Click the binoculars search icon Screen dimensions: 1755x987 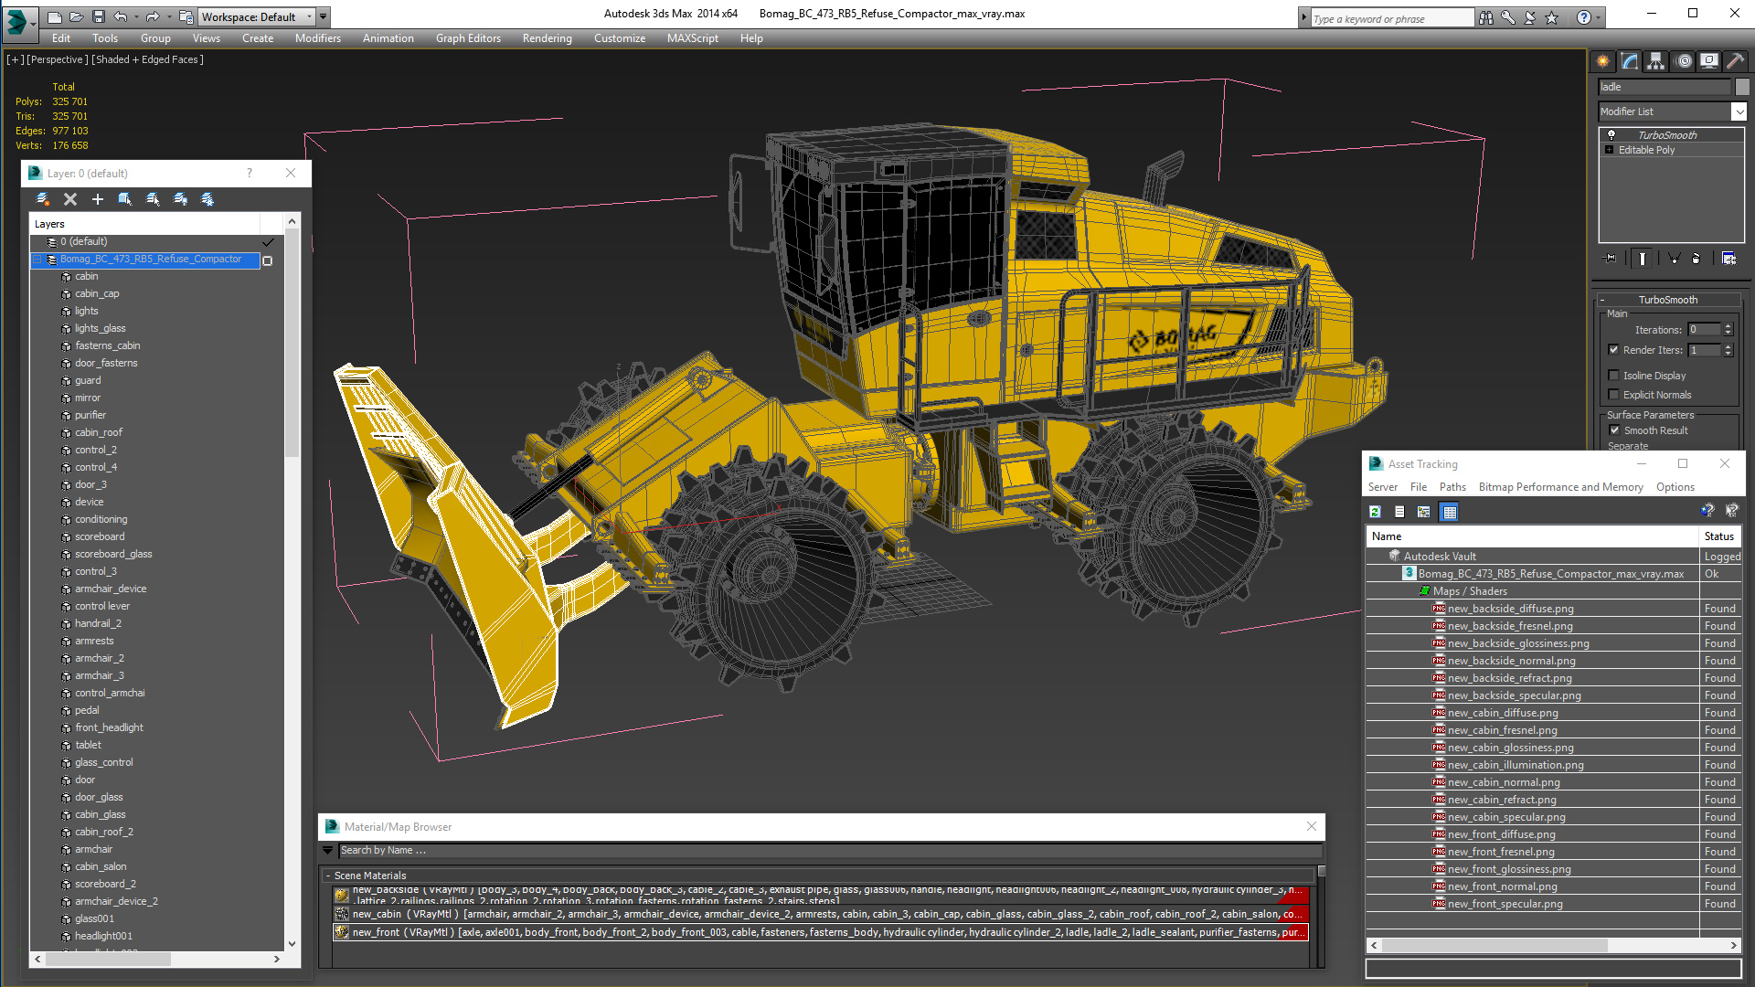(1486, 17)
